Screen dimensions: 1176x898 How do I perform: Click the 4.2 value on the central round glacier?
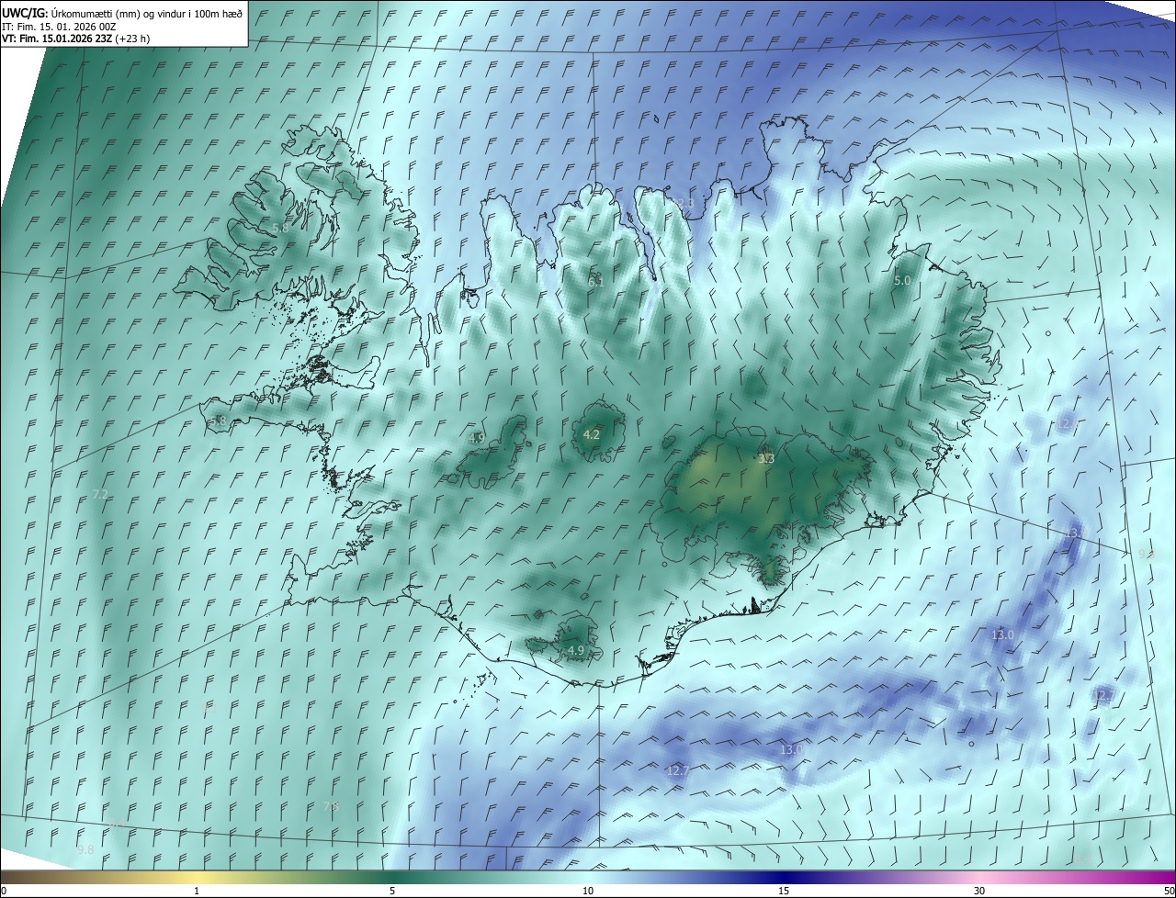[x=592, y=434]
